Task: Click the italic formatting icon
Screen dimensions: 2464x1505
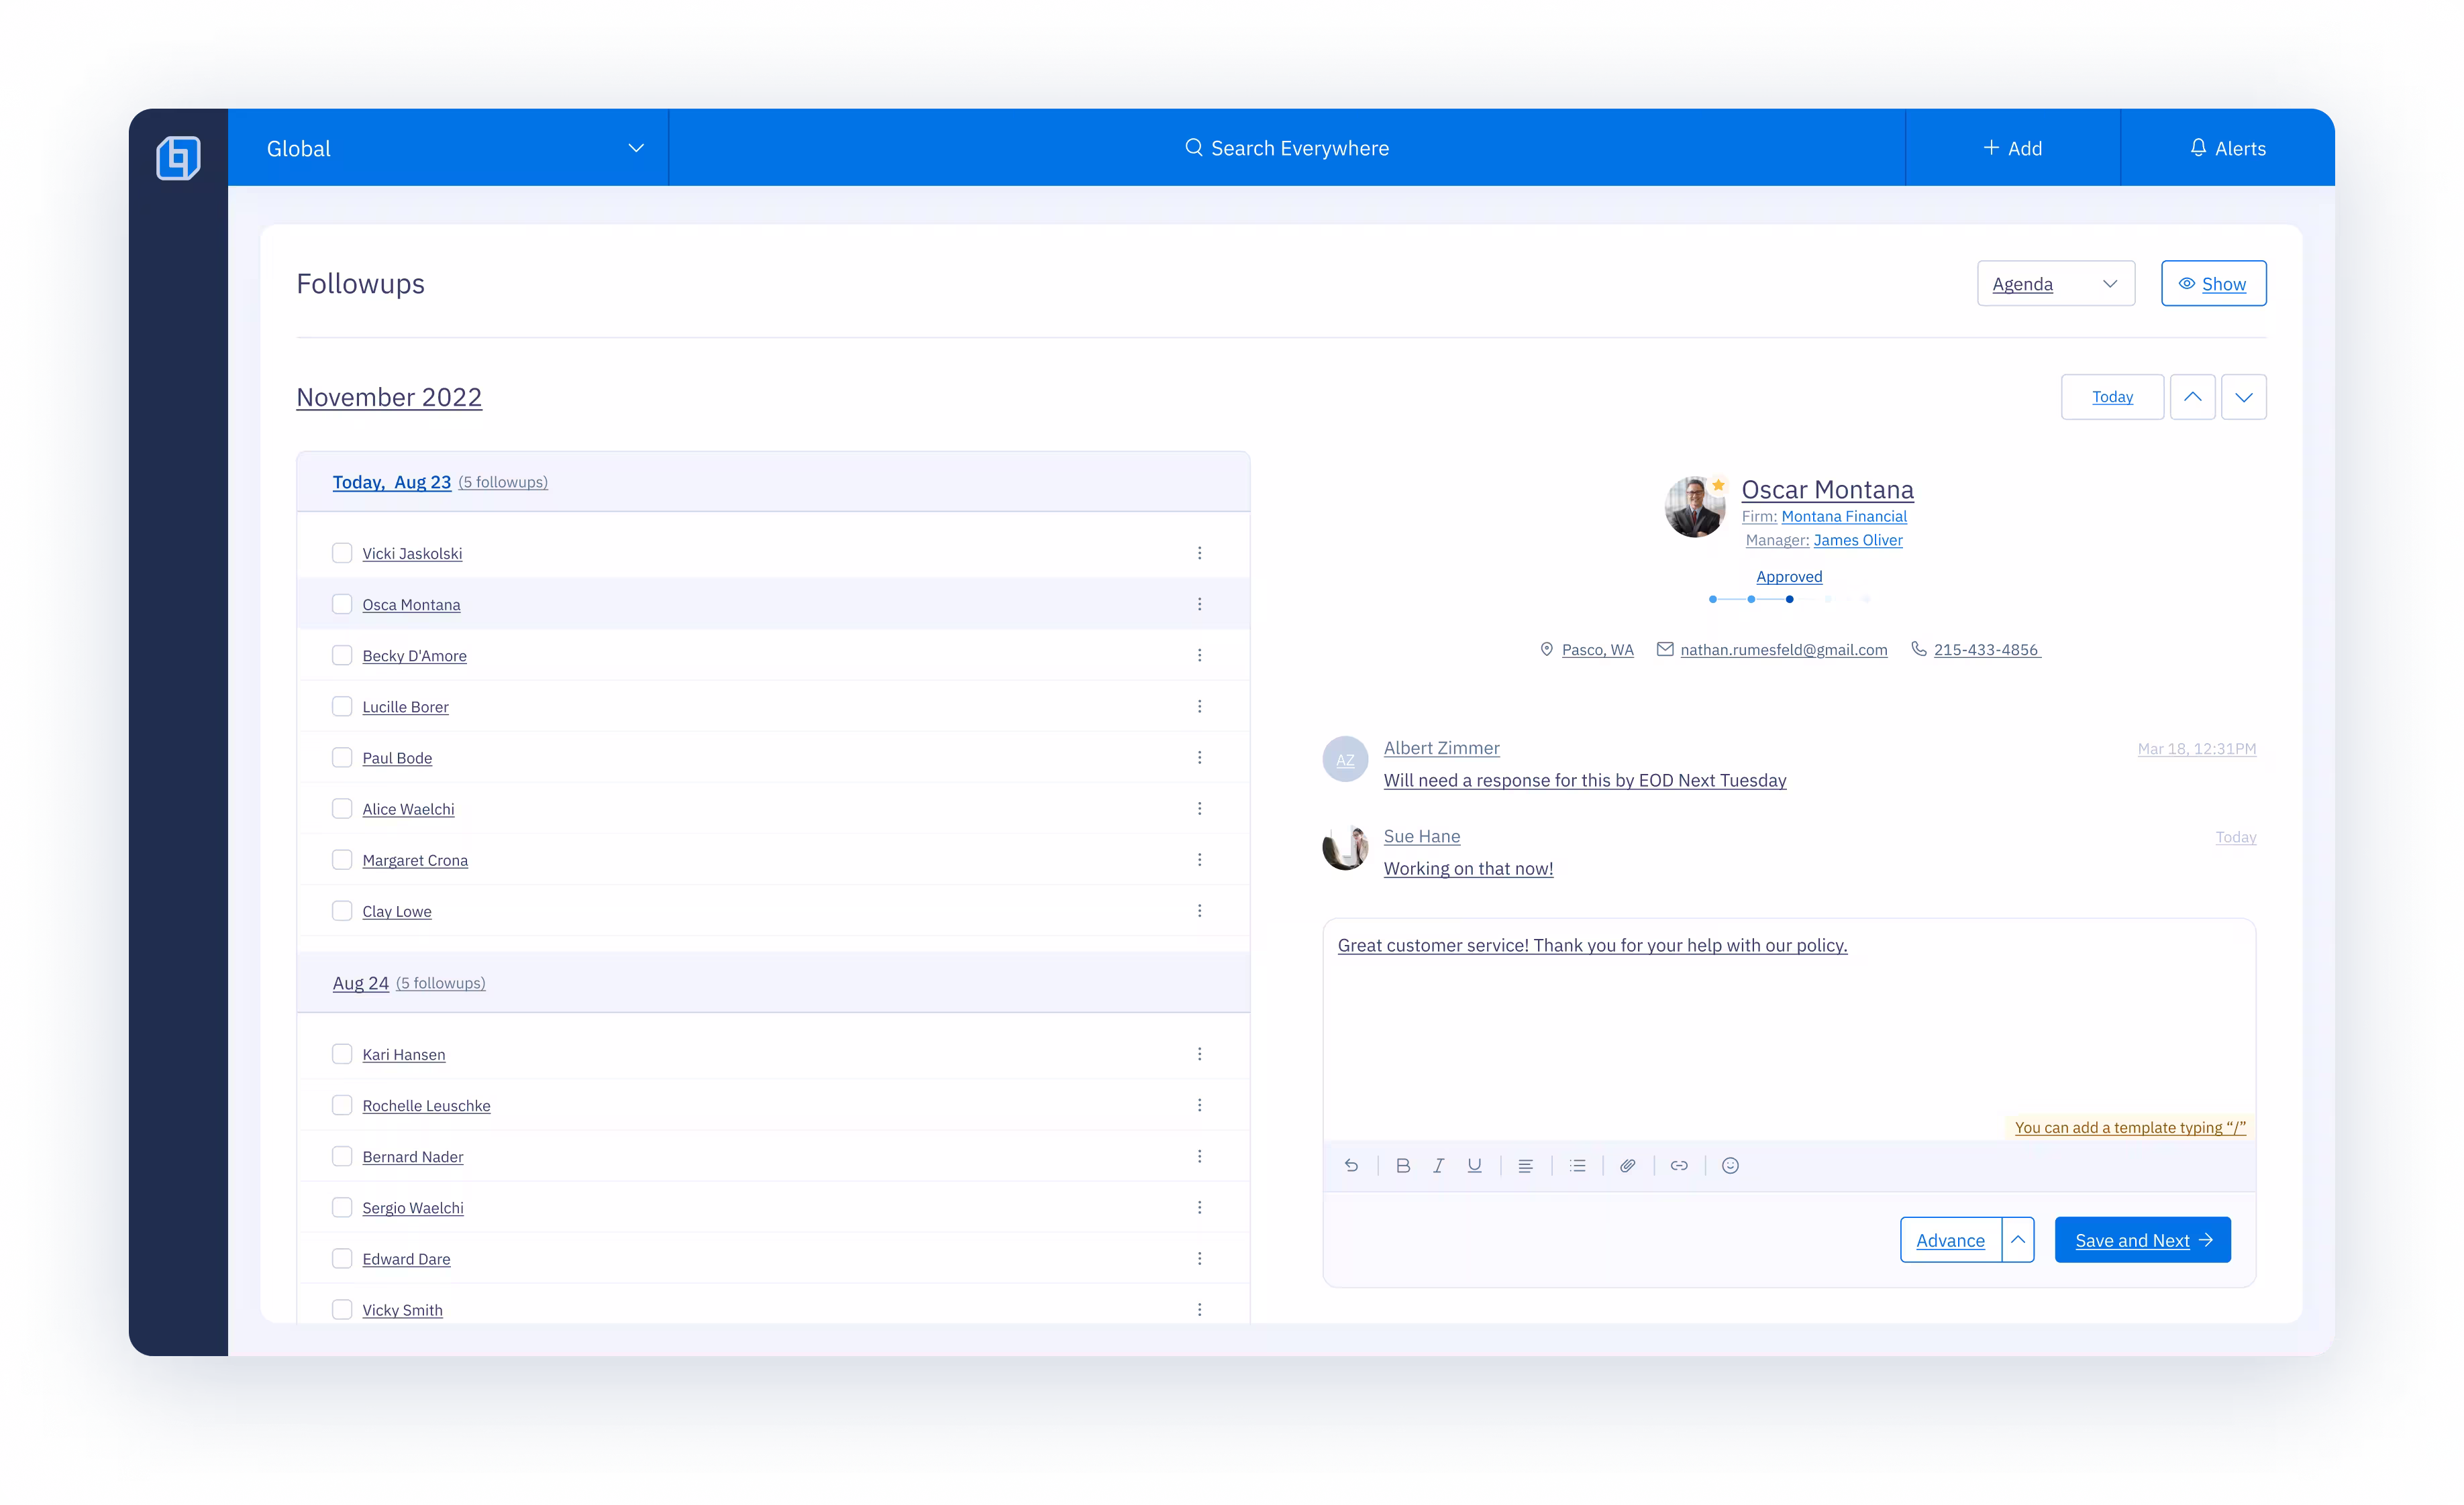Action: pyautogui.click(x=1438, y=1165)
